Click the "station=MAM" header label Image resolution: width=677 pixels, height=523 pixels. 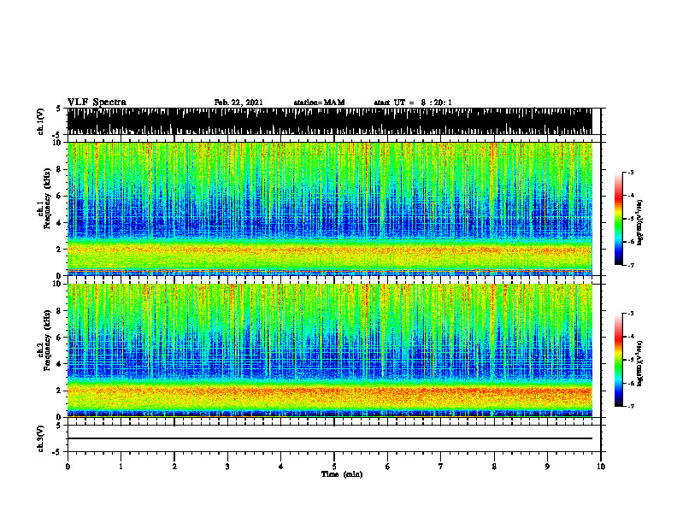click(319, 103)
